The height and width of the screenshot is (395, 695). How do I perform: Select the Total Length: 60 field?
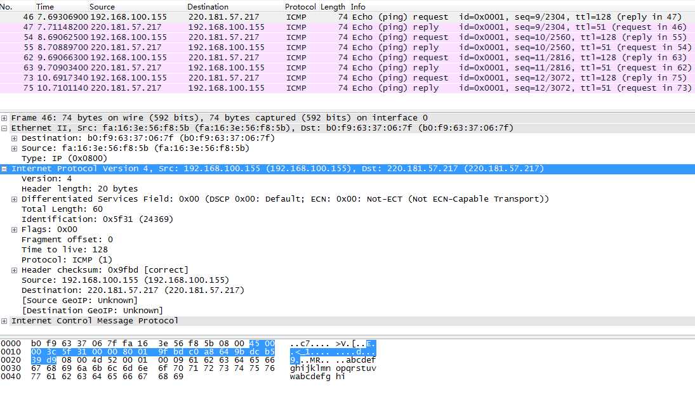tap(62, 209)
